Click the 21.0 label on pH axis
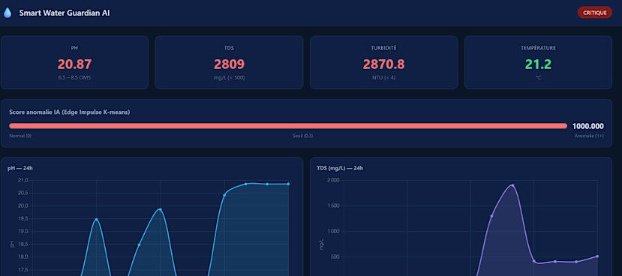622x276 pixels. click(x=23, y=181)
